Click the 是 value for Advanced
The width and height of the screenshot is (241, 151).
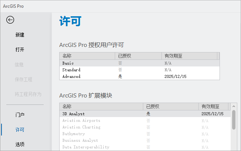120,76
